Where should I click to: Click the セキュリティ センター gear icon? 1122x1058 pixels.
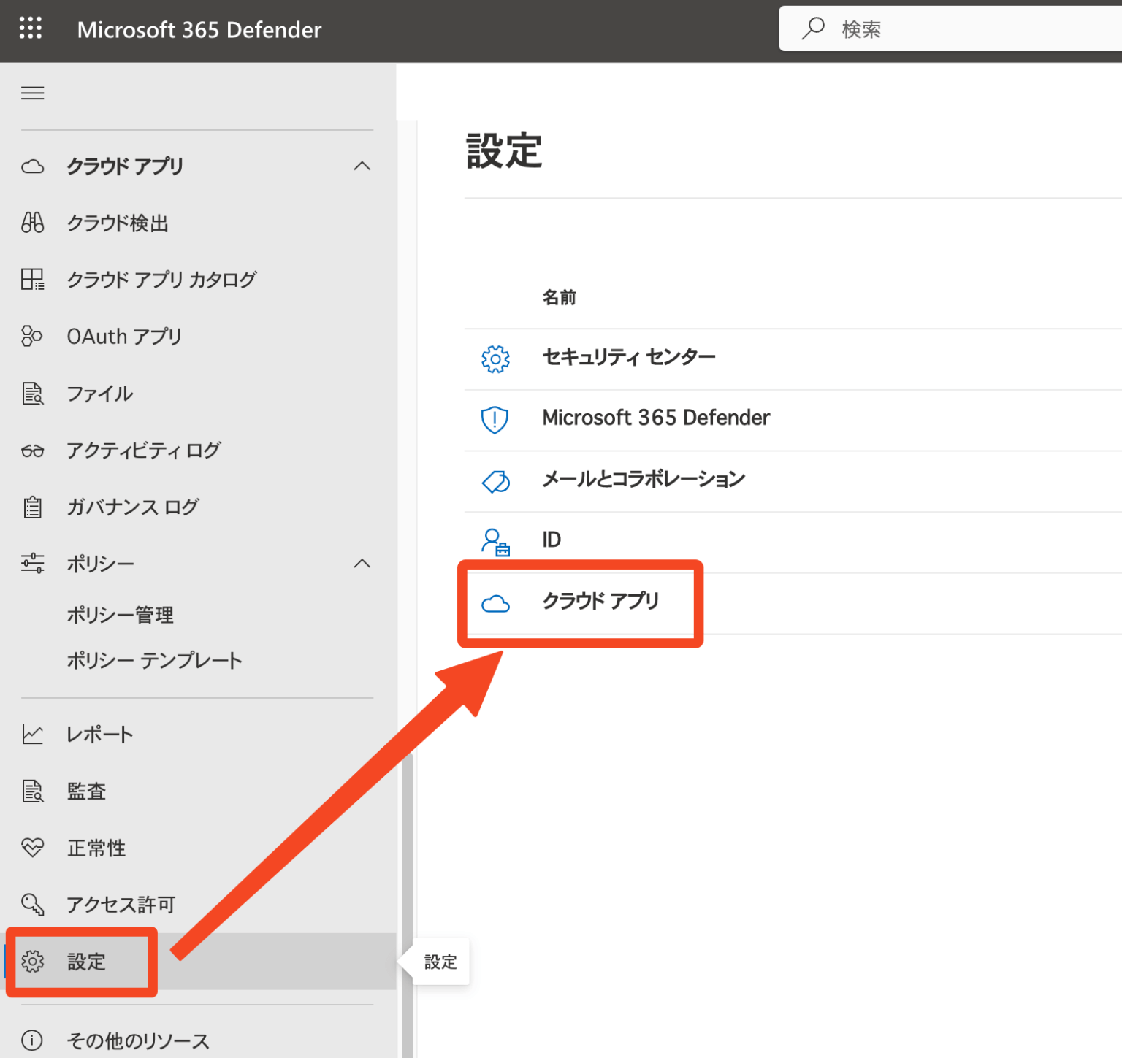[x=496, y=359]
